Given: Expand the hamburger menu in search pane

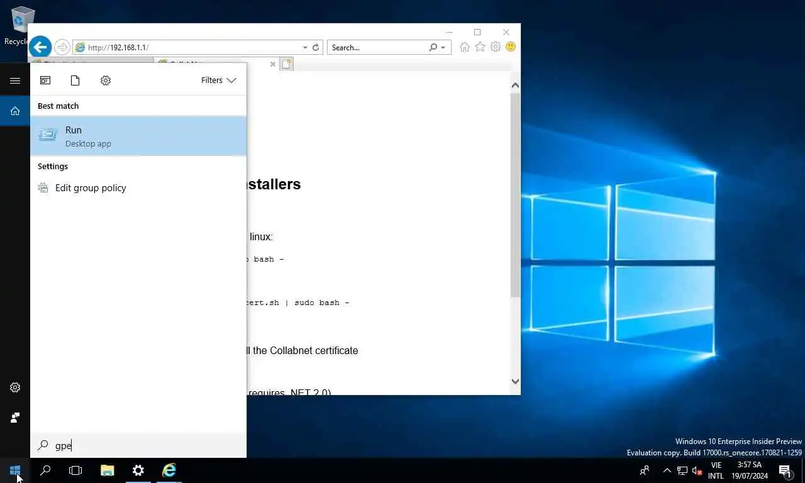Looking at the screenshot, I should pyautogui.click(x=15, y=80).
